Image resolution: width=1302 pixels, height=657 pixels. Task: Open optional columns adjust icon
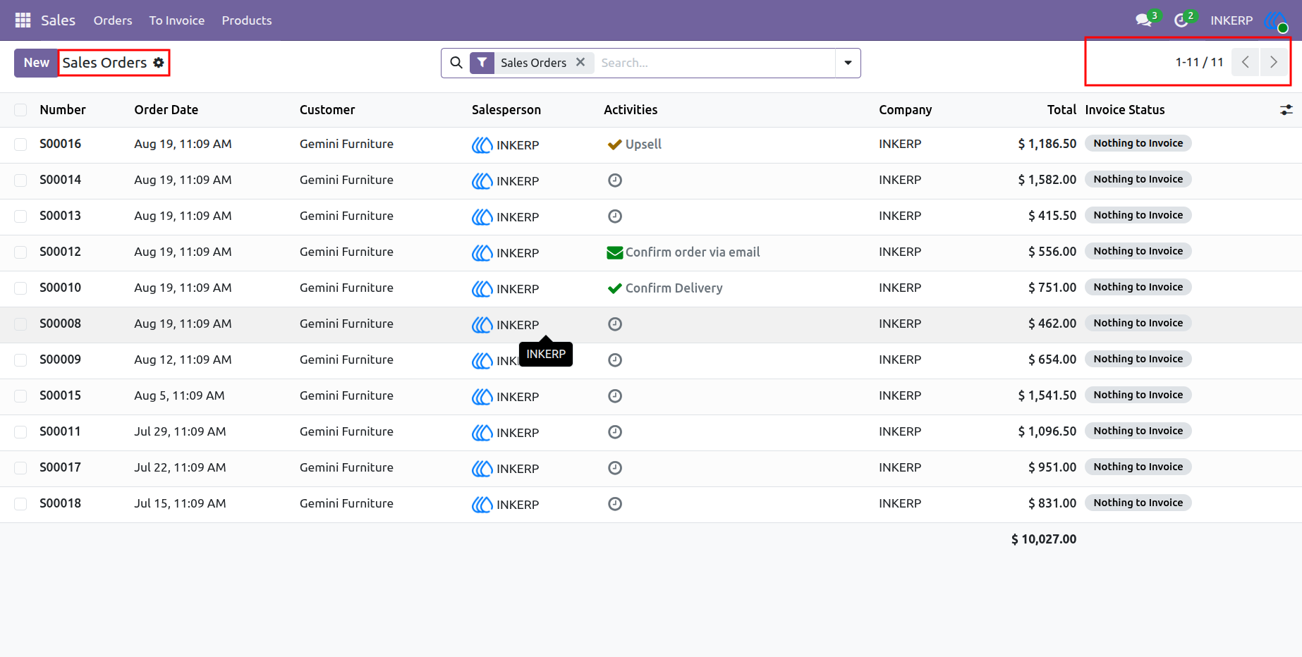[1286, 110]
